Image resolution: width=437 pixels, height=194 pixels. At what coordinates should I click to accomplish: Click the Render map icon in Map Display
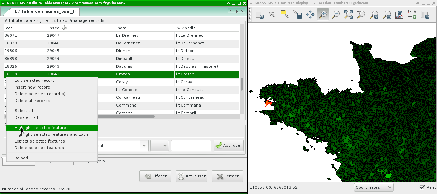coord(259,14)
